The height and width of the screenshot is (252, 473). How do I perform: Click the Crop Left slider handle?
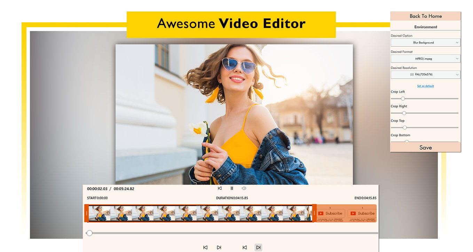pyautogui.click(x=403, y=99)
